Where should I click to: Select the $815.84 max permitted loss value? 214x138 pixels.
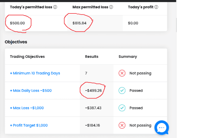79,23
